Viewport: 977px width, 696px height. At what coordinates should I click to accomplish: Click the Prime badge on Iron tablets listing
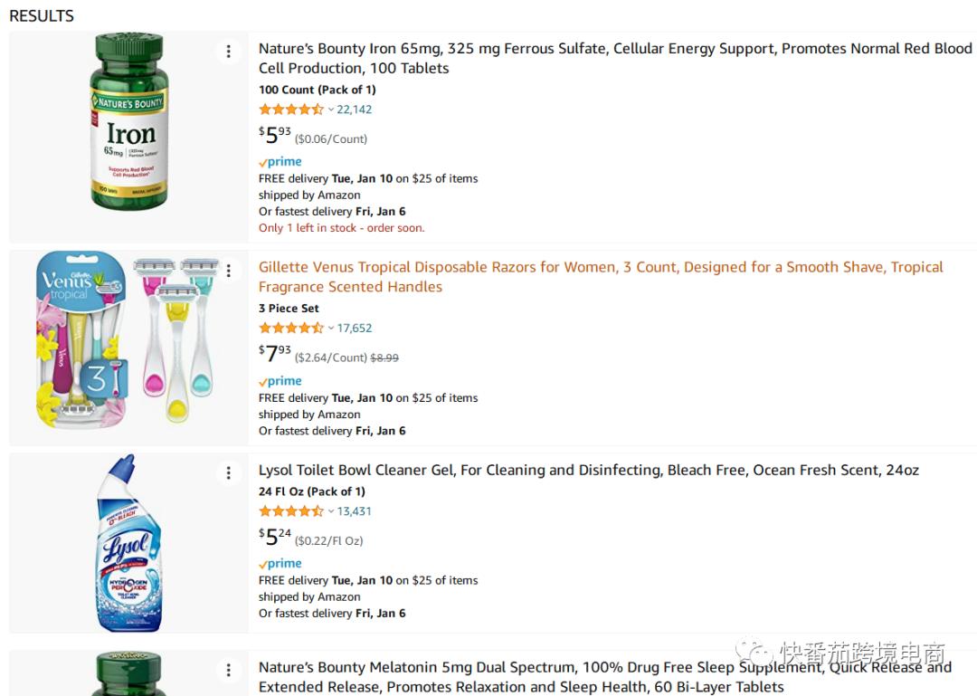(280, 162)
